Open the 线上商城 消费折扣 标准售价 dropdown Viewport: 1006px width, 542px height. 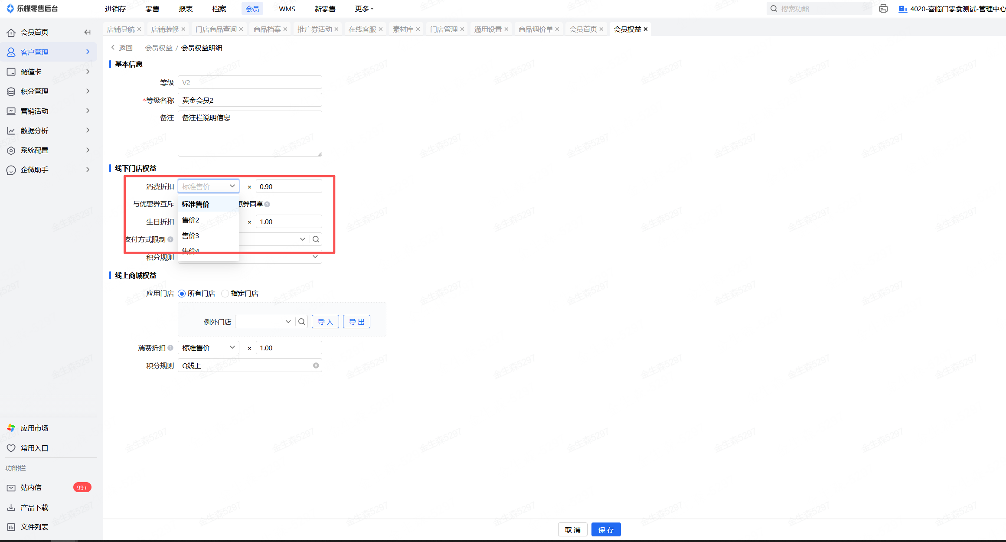coord(208,348)
